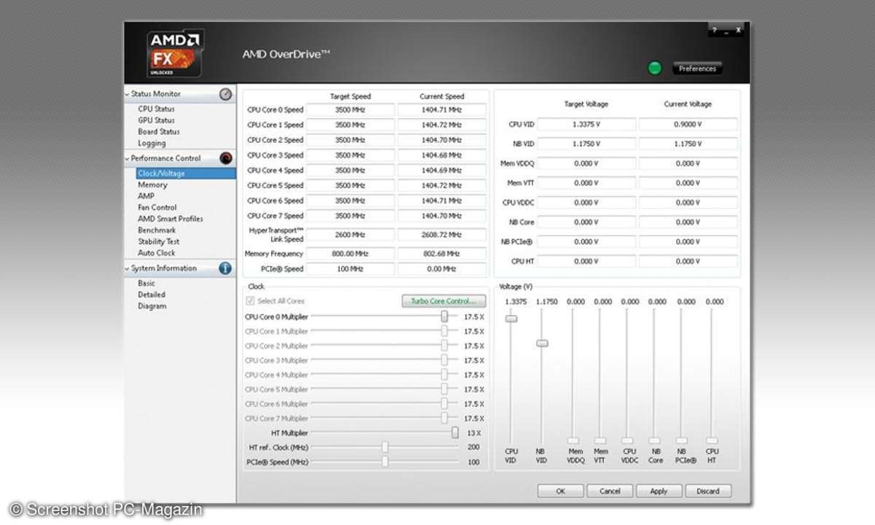
Task: Apply the clock and voltage changes
Action: pyautogui.click(x=658, y=491)
